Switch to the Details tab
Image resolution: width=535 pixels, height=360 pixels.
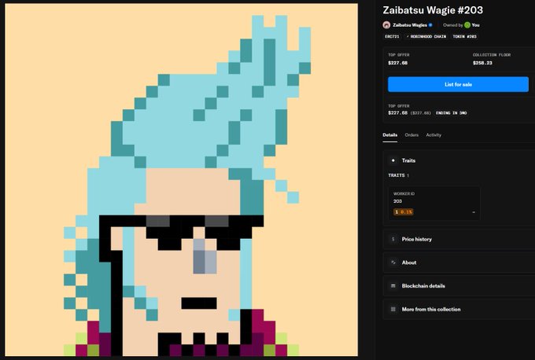389,135
